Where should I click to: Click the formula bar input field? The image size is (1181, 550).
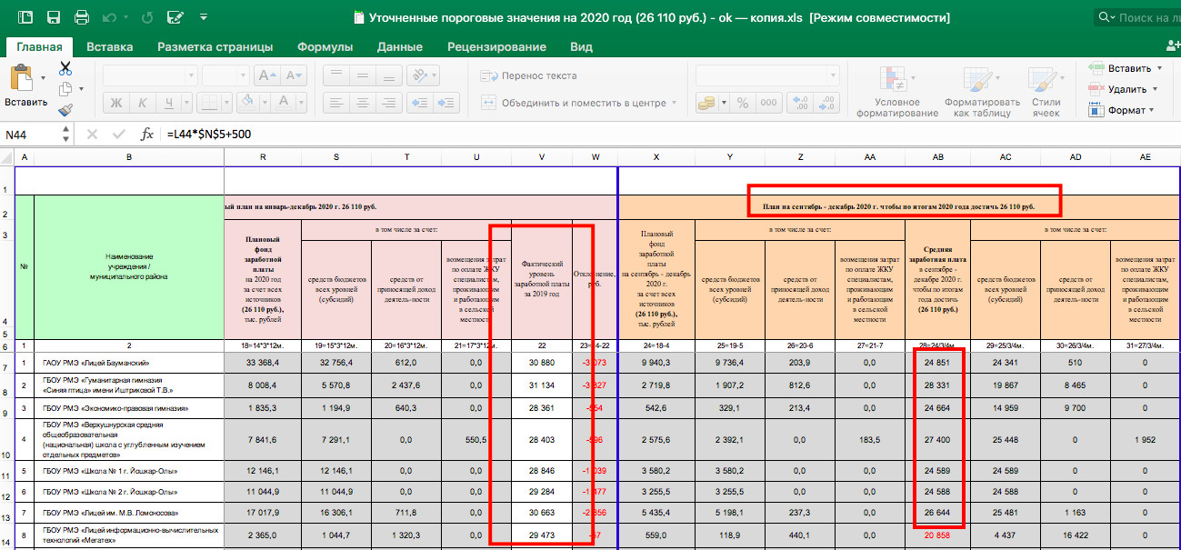pyautogui.click(x=669, y=135)
